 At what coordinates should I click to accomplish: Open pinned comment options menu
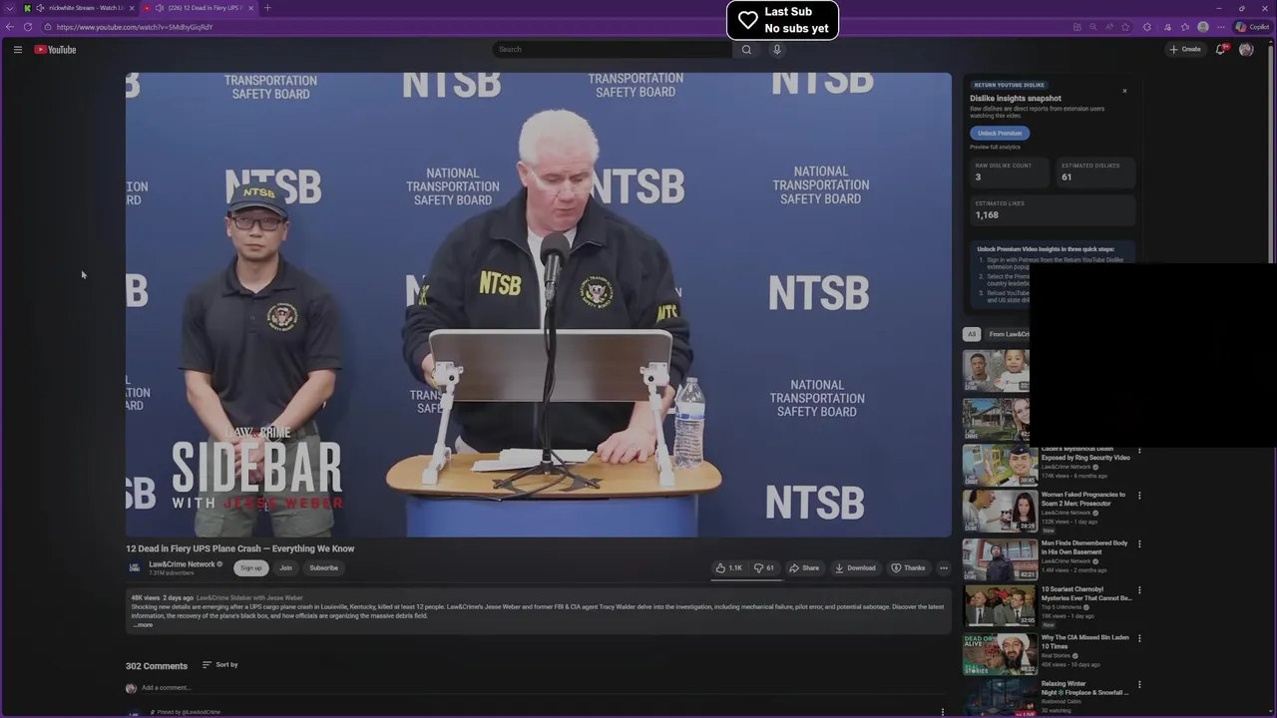[x=943, y=712]
